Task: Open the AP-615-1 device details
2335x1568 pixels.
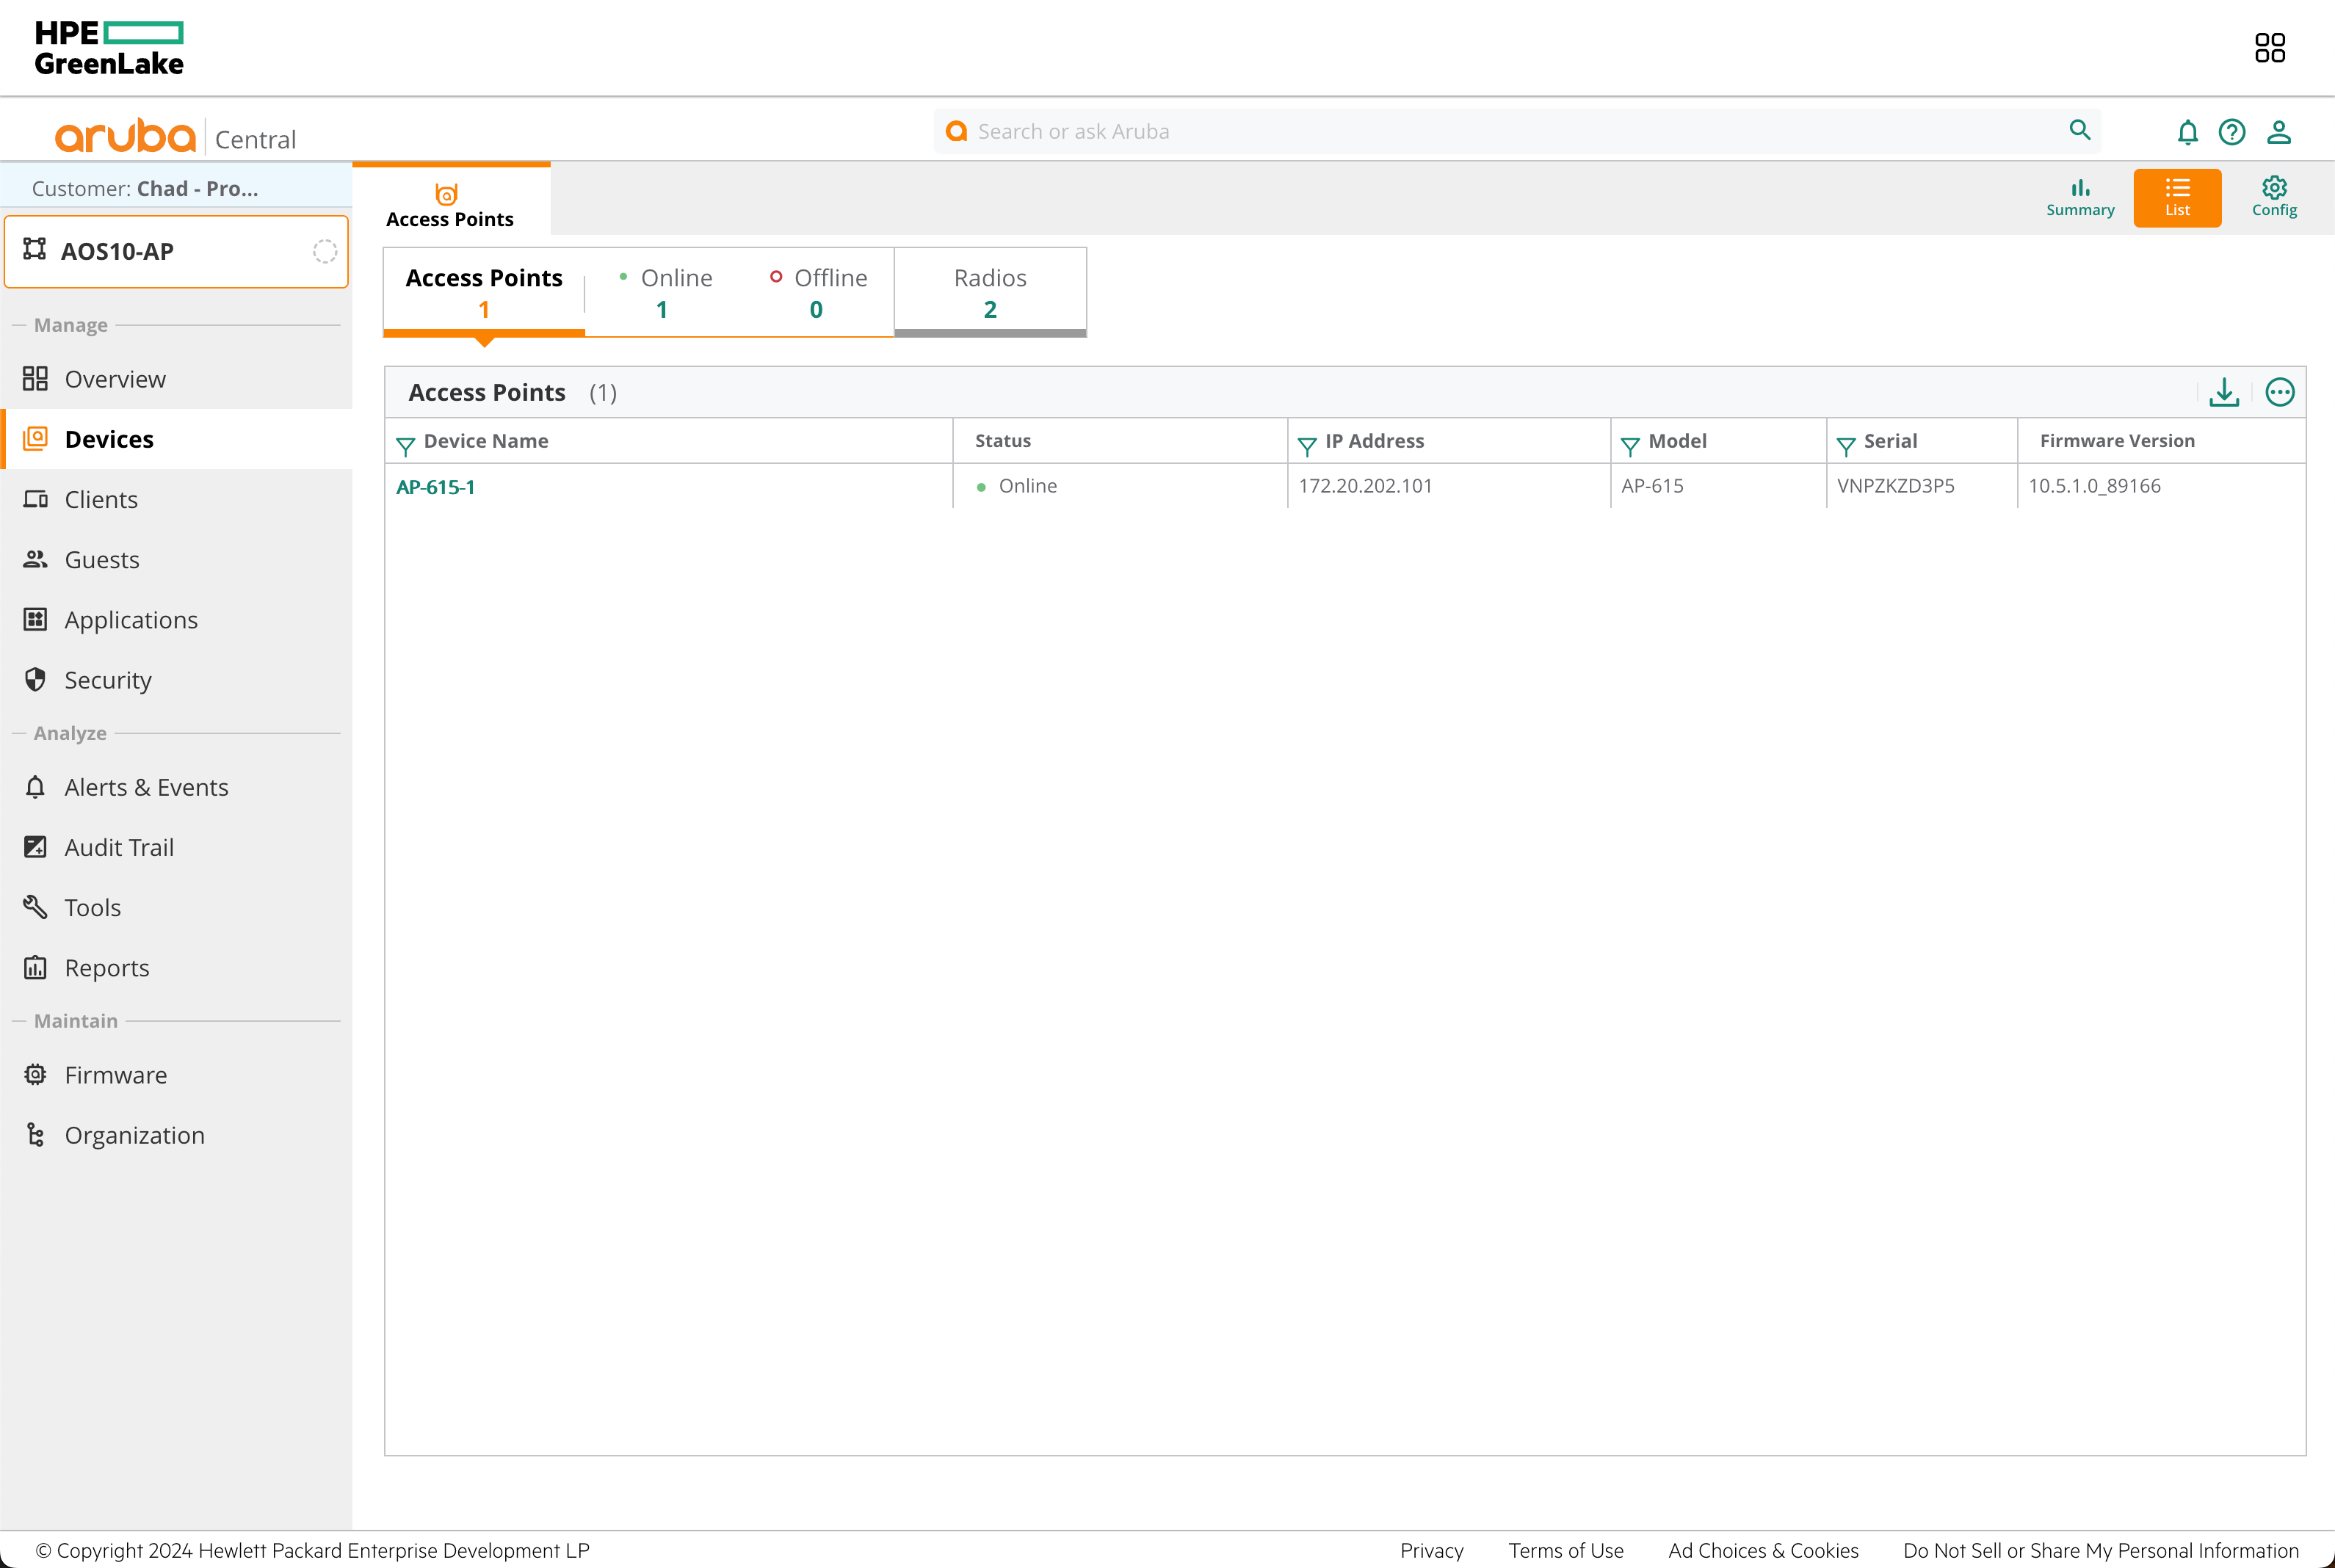Action: (435, 487)
